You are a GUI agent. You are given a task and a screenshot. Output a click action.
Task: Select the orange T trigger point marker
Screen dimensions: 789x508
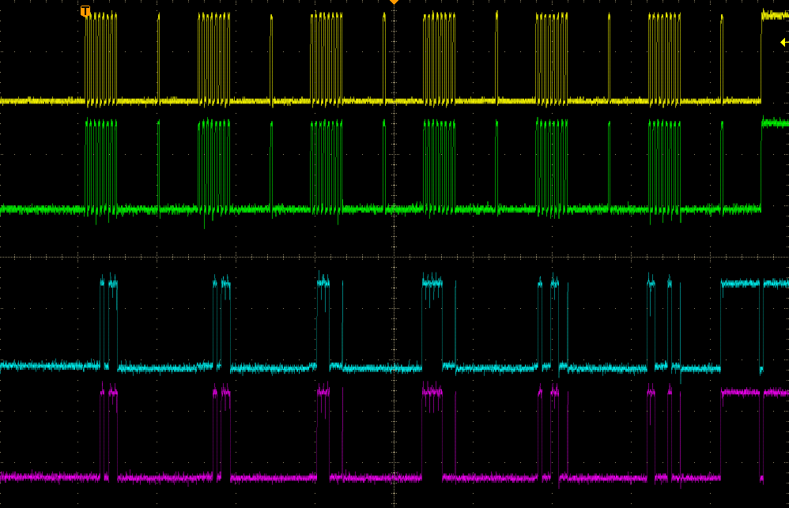[x=85, y=11]
